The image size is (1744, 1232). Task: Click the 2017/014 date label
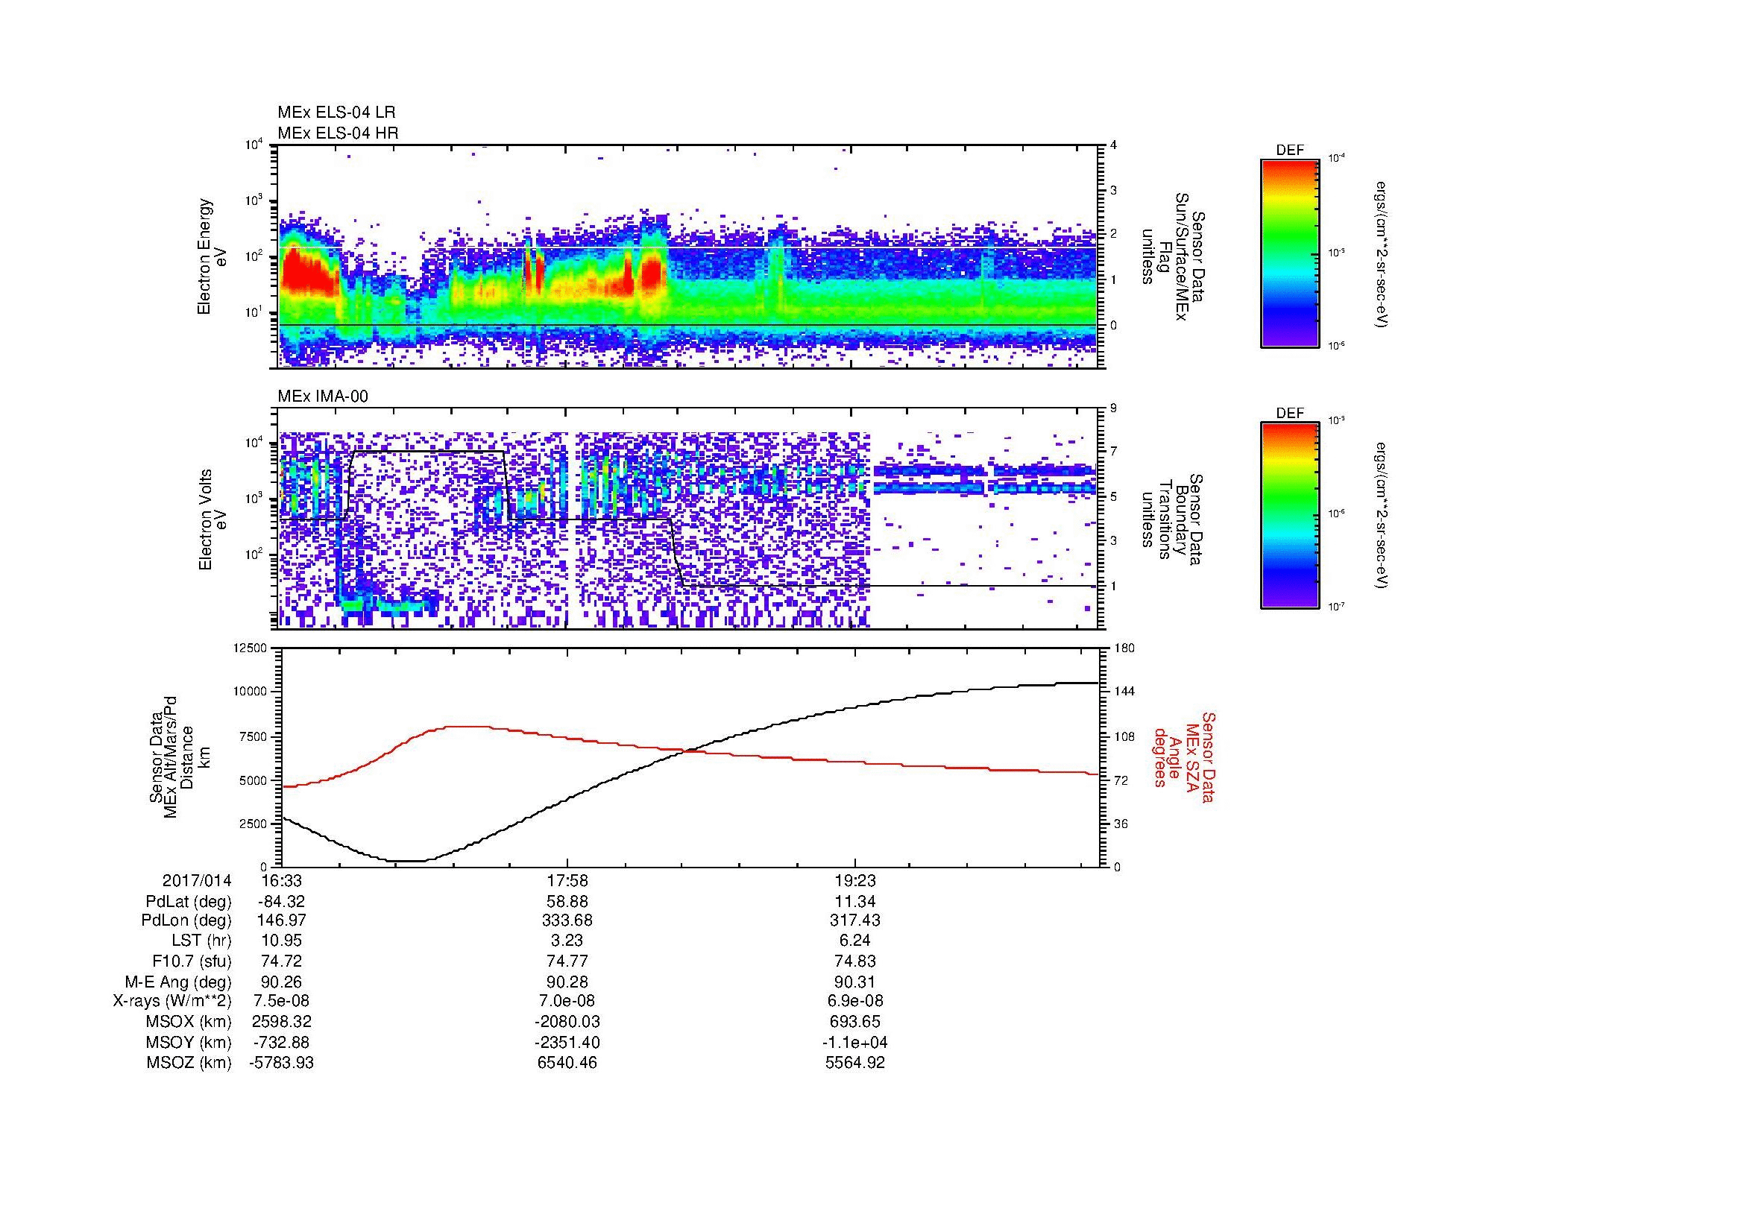197,880
